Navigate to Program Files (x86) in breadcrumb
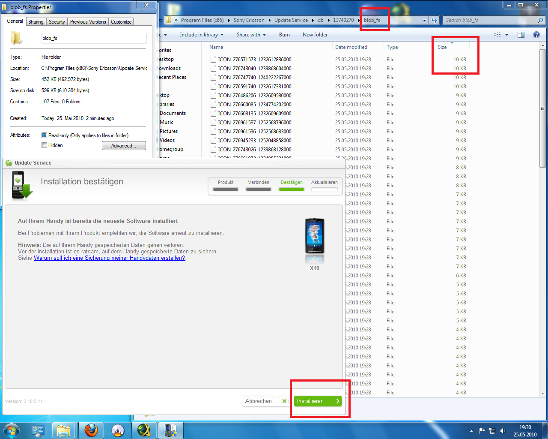 pyautogui.click(x=203, y=20)
